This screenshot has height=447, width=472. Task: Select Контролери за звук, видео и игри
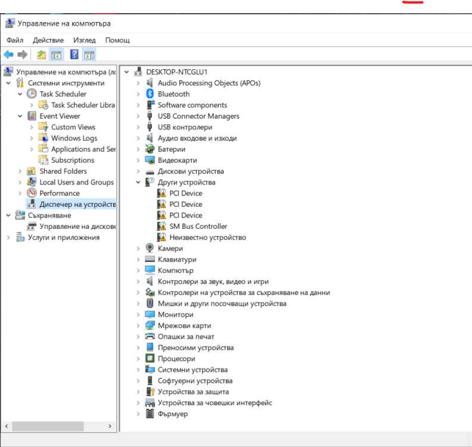pyautogui.click(x=213, y=281)
